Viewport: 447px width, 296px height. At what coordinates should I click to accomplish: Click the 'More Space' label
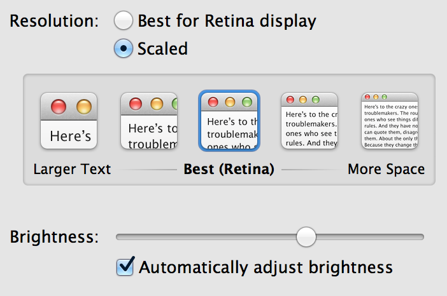[x=387, y=169]
